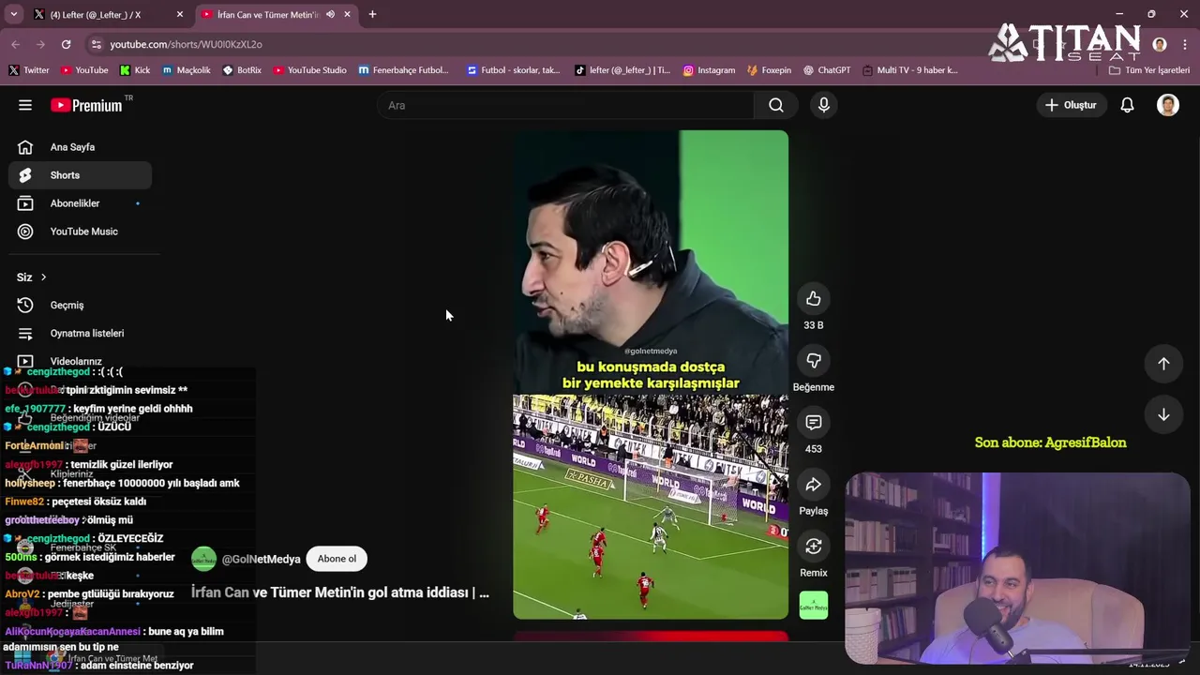This screenshot has width=1200, height=675.
Task: Open YouTube Music from sidebar
Action: [80, 232]
